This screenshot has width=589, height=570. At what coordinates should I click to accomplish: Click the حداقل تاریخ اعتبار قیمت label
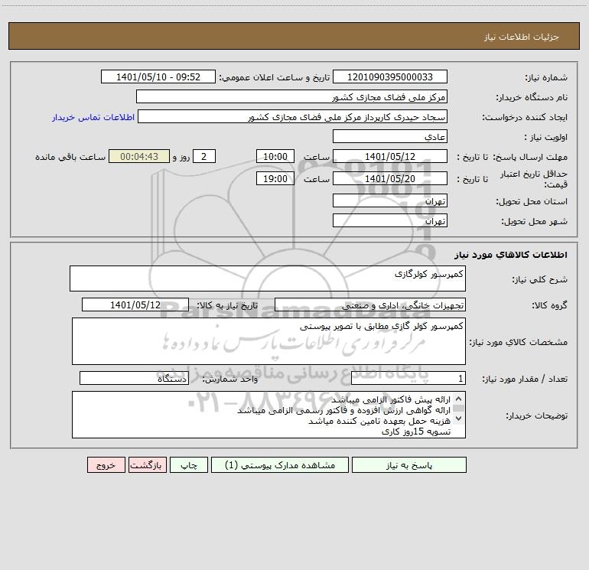point(534,179)
